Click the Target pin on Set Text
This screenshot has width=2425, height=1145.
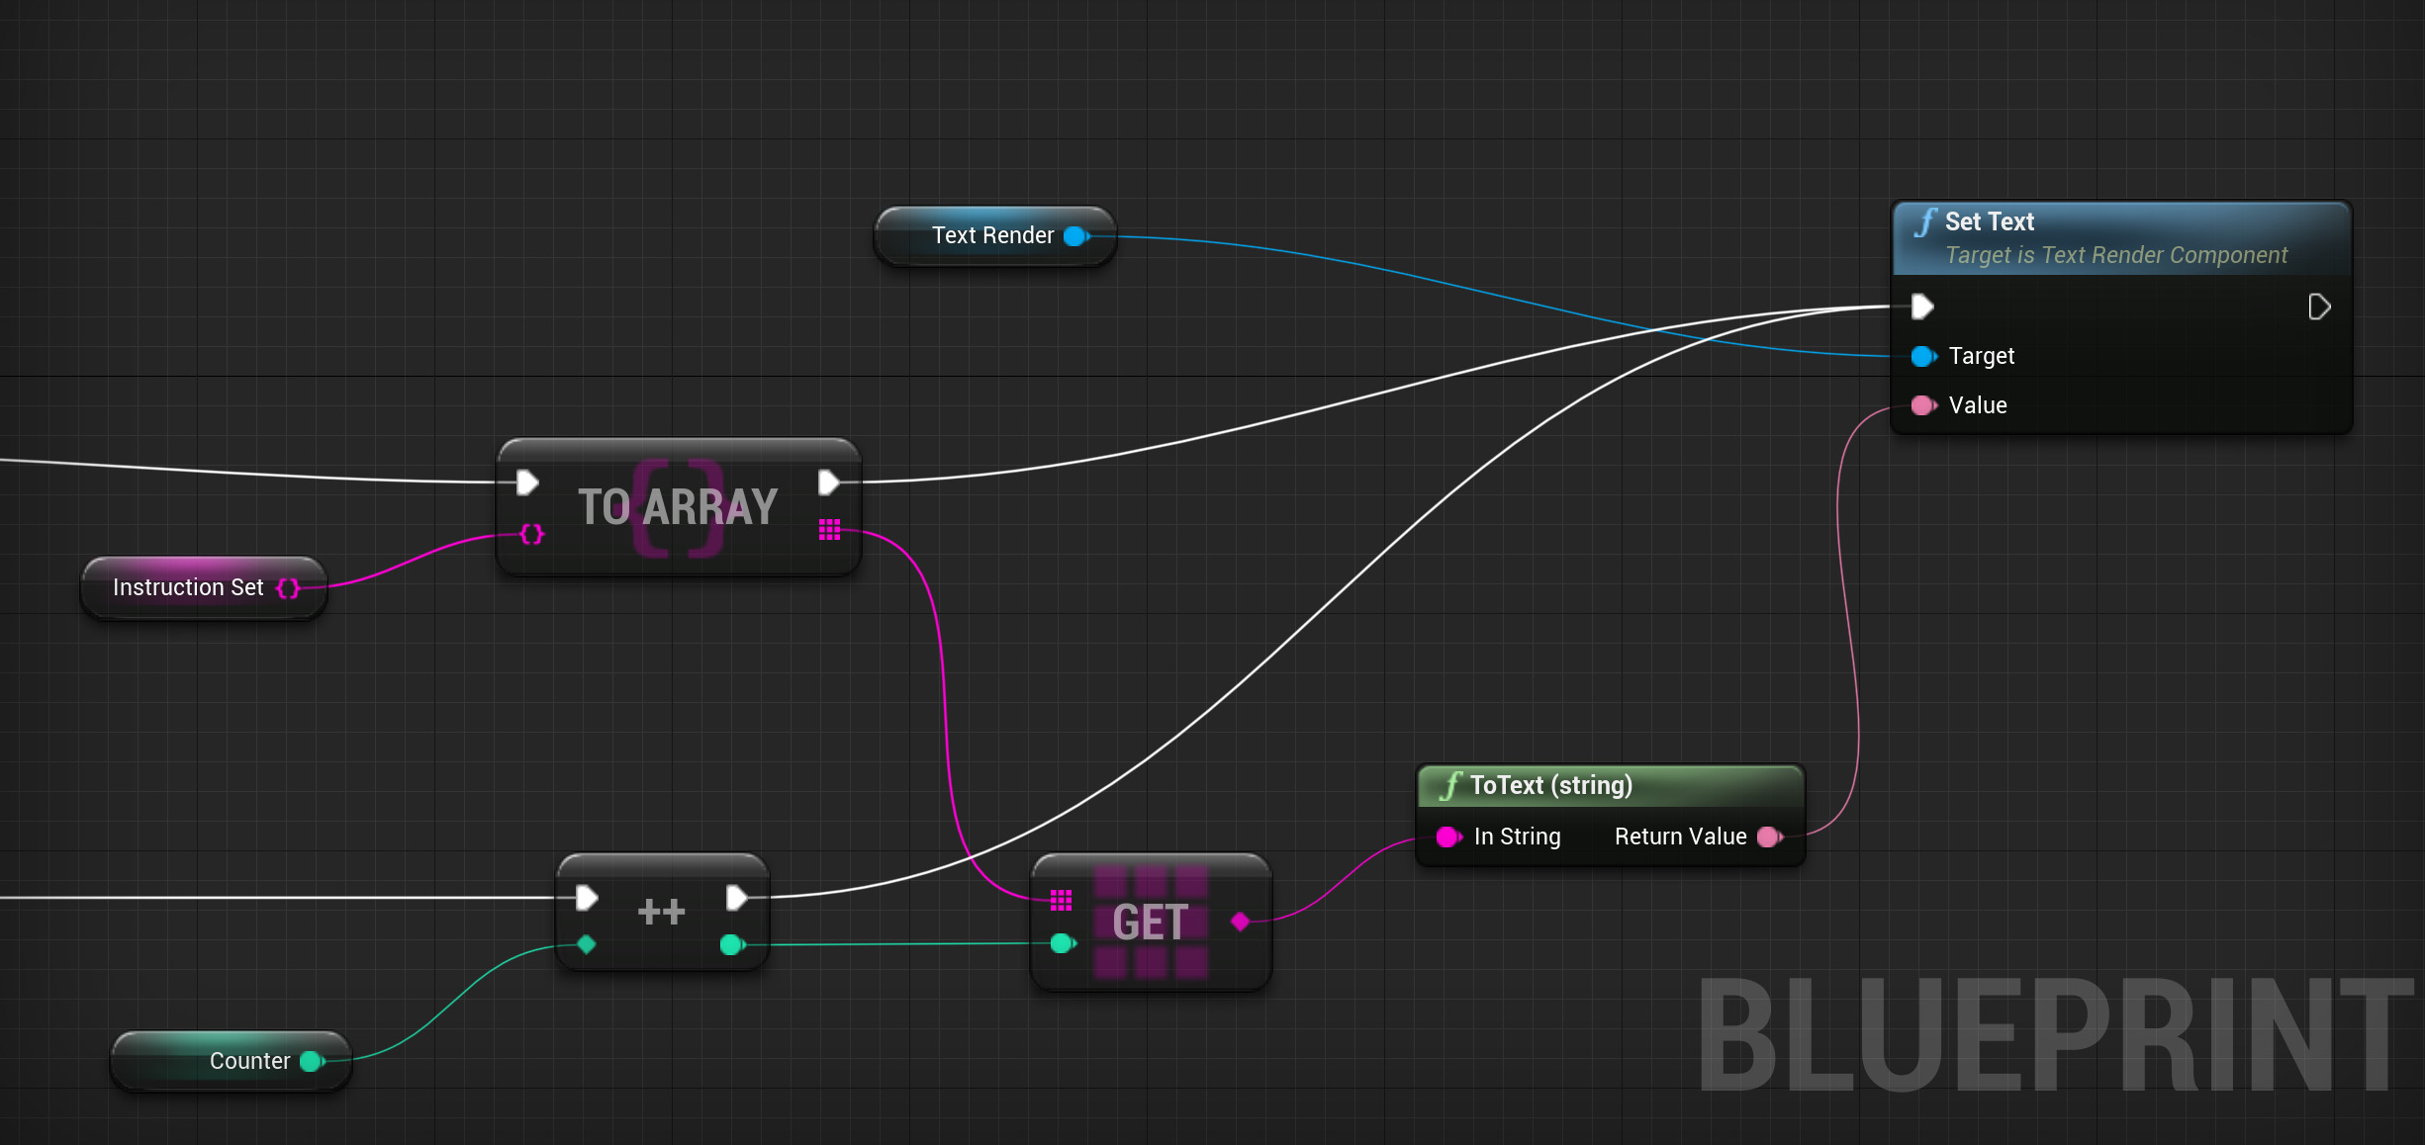click(x=1923, y=356)
